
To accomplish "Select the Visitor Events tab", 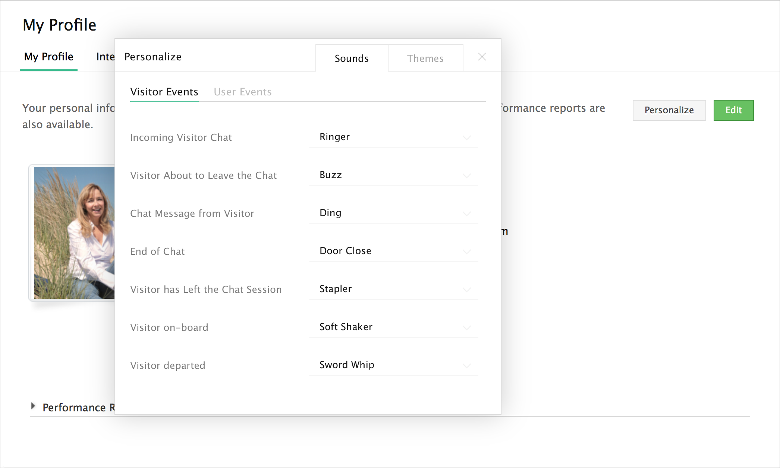I will (164, 92).
